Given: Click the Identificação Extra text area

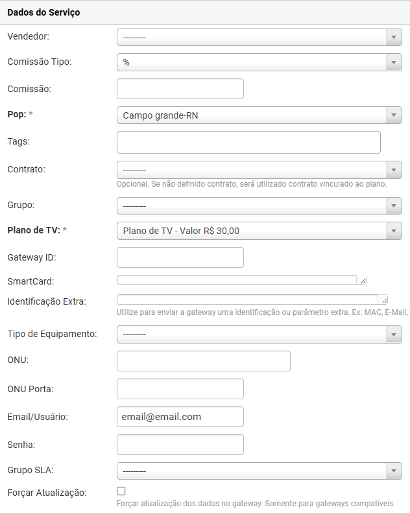Looking at the screenshot, I should 247,299.
